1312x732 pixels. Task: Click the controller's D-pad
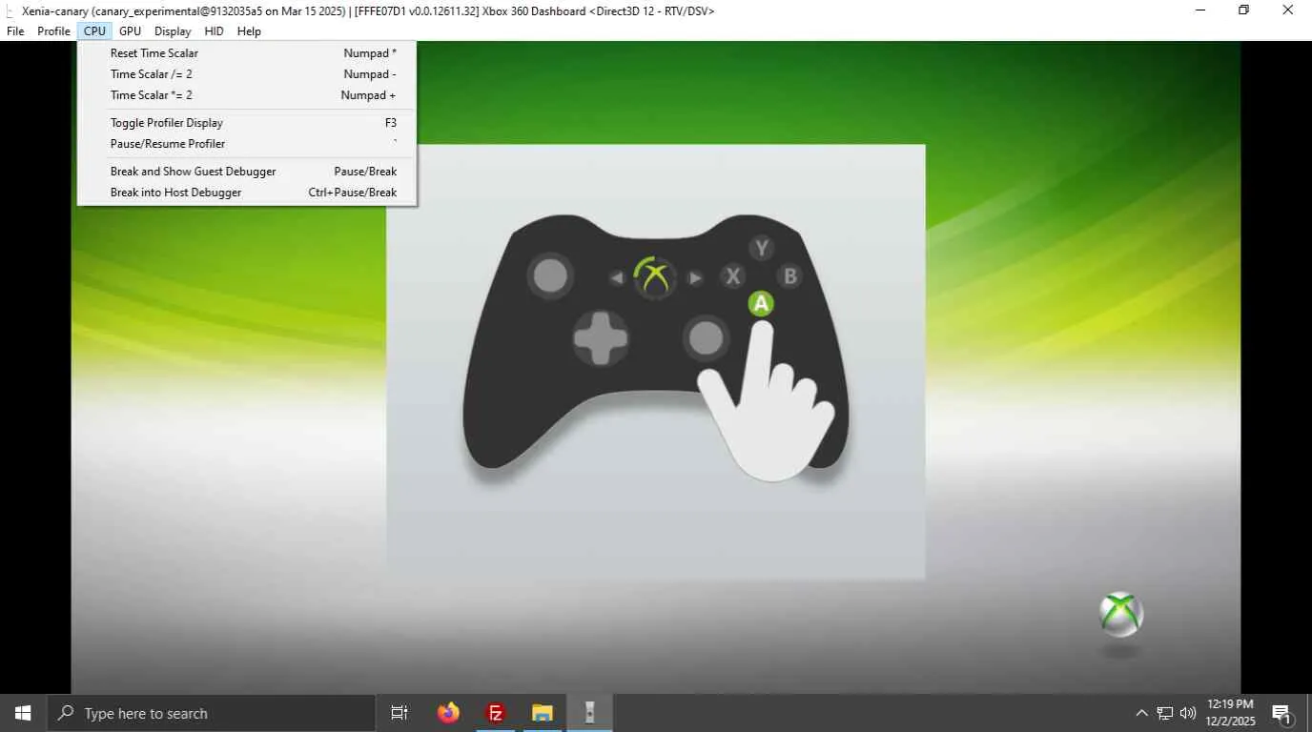point(601,337)
